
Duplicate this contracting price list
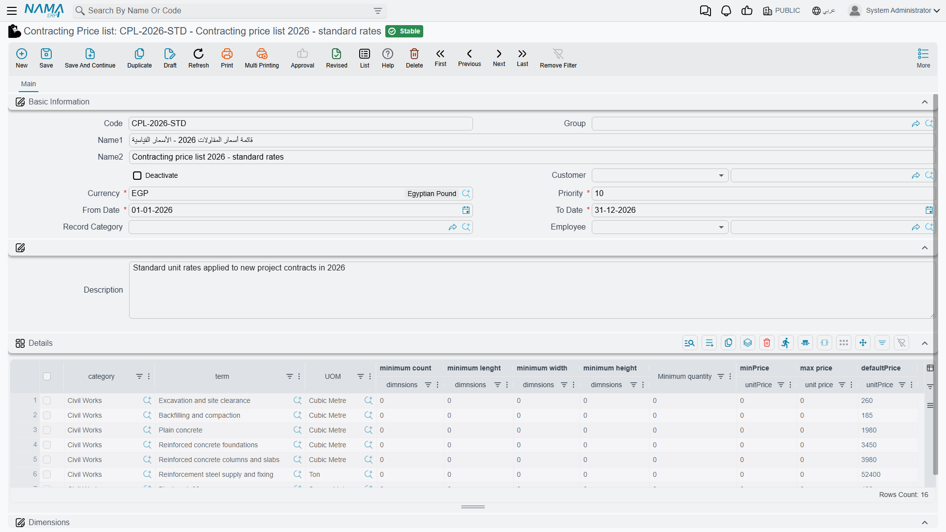[x=139, y=58]
